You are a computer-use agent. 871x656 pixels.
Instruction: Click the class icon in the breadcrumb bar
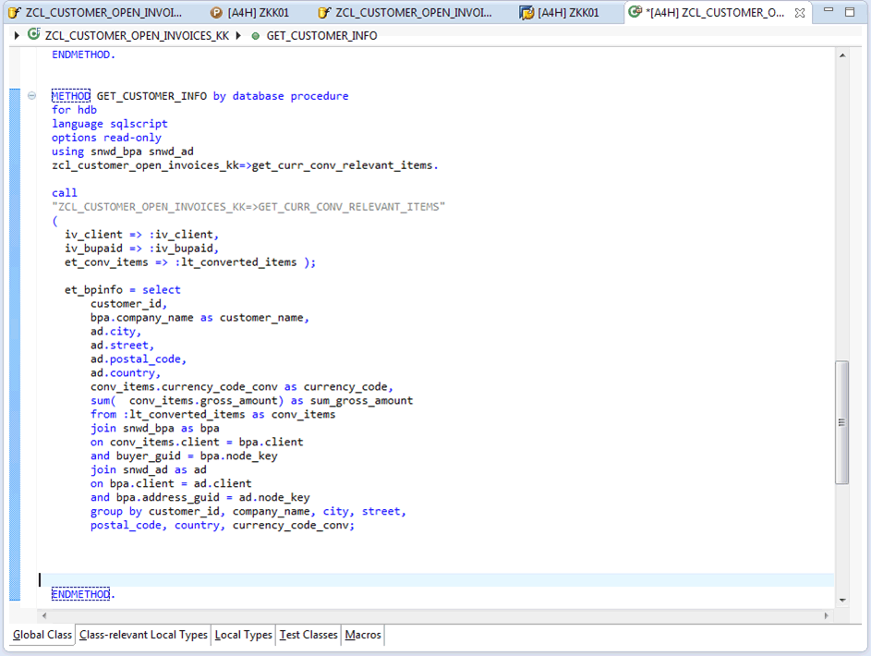pyautogui.click(x=34, y=35)
